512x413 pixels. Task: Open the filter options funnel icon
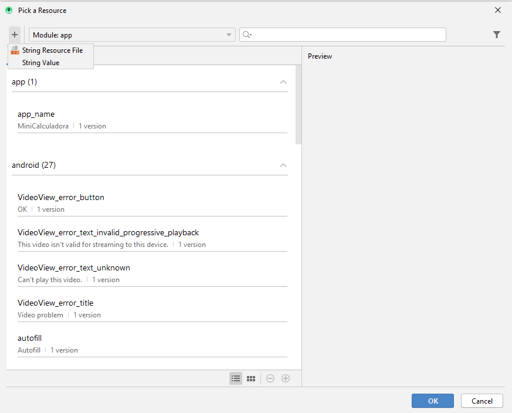point(497,35)
